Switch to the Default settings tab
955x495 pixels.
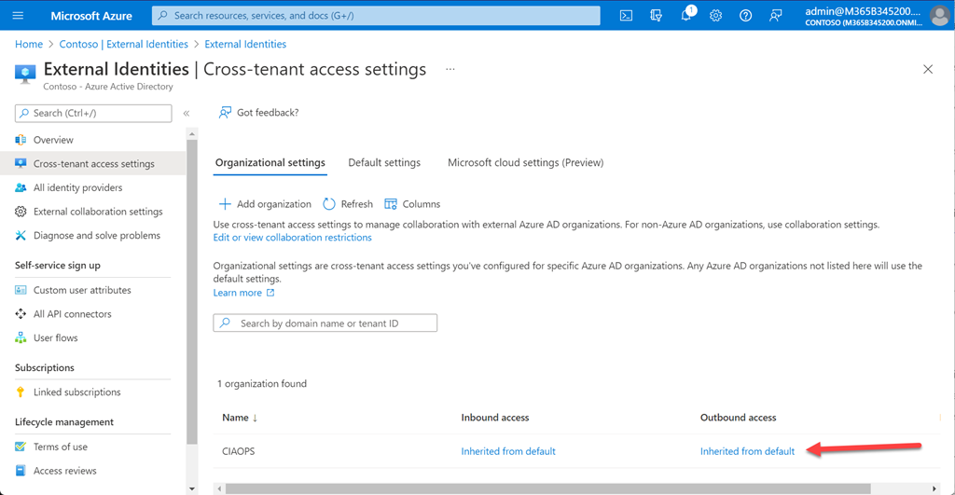point(384,162)
